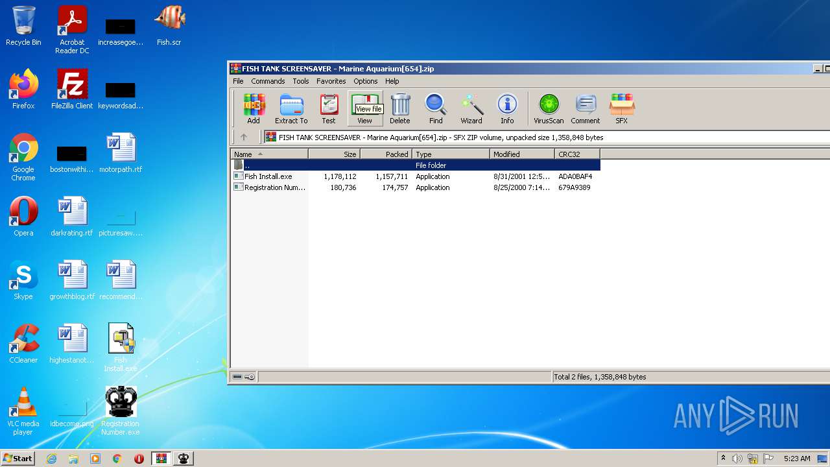
Task: Select the Registration Num... file row
Action: tap(416, 187)
